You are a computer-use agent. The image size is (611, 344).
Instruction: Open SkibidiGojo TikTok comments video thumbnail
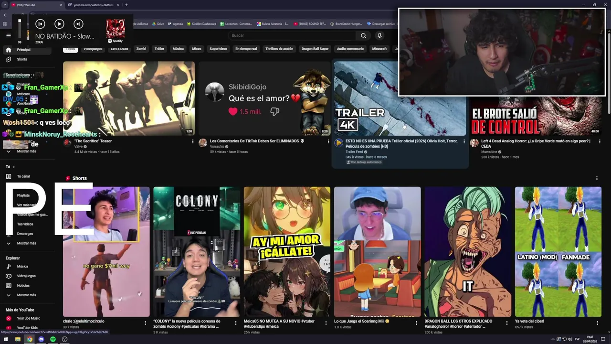(x=264, y=98)
